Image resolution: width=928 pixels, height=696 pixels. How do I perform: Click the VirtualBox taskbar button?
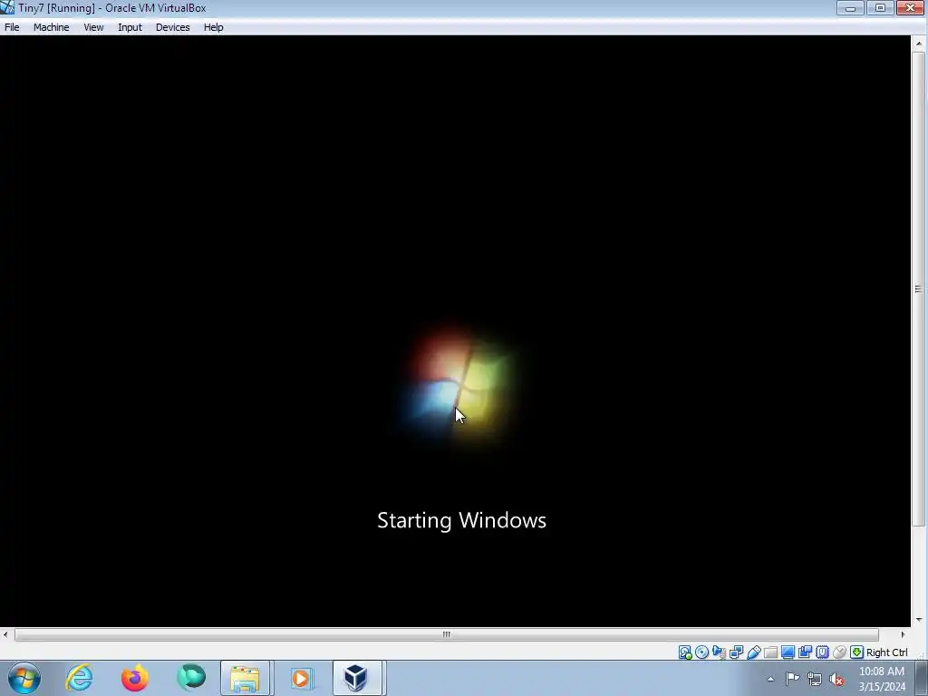tap(357, 678)
